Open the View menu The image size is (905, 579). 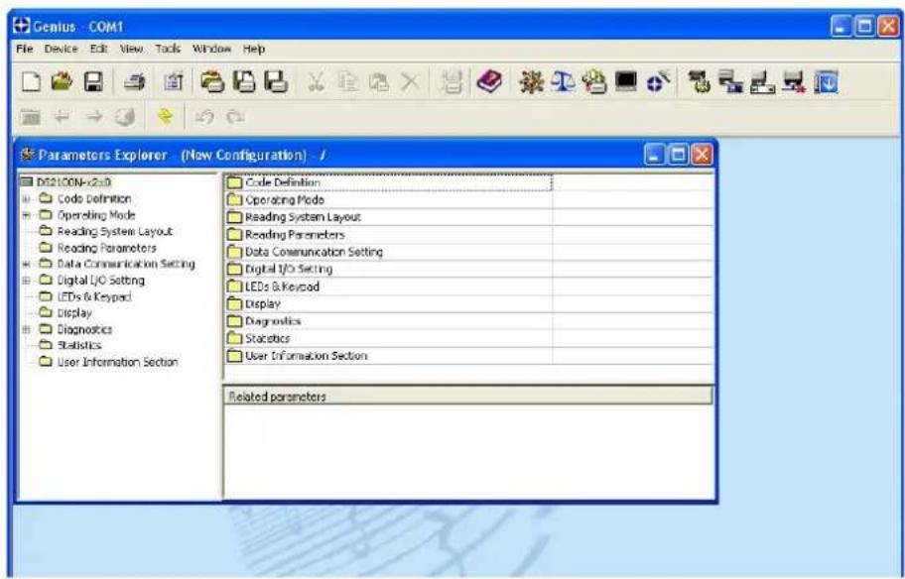[131, 49]
